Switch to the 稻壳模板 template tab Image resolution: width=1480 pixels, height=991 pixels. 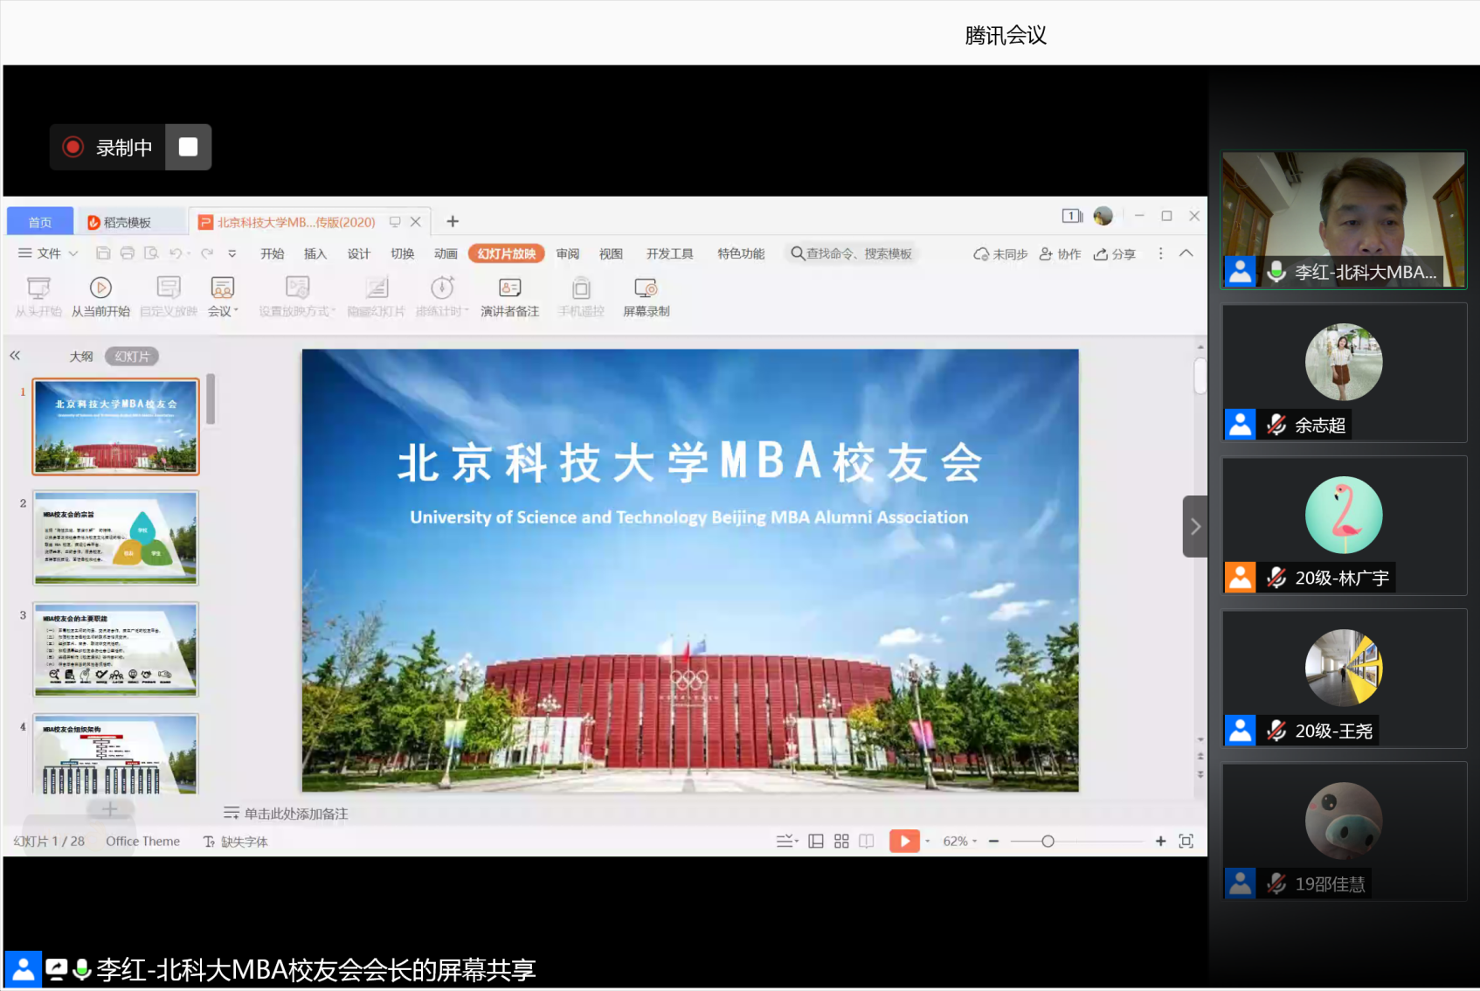click(127, 222)
